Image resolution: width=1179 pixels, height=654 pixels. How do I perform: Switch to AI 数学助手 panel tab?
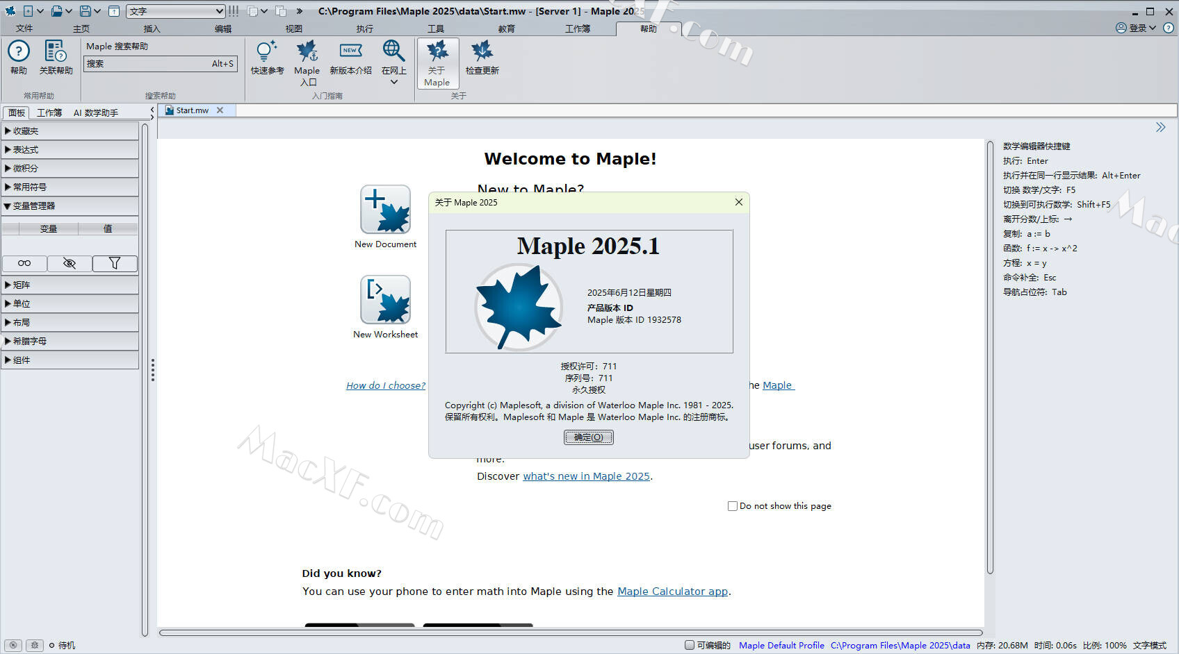pos(96,112)
